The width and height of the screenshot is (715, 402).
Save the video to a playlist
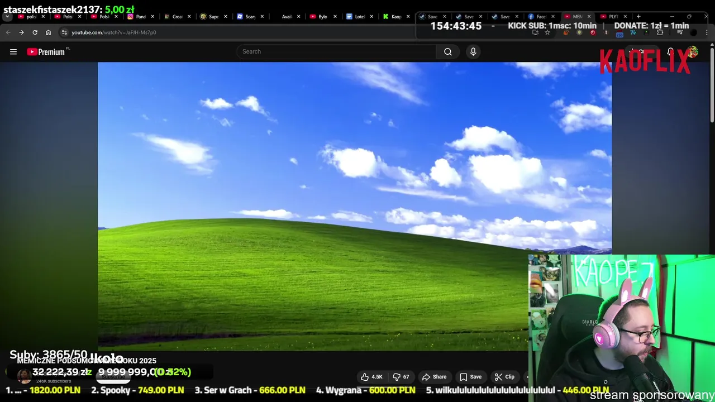[470, 377]
